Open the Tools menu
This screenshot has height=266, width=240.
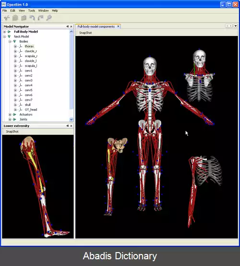(32, 11)
